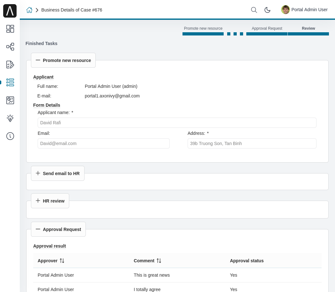Viewport: 335px width, 292px height.
Task: Open the Statistics sidebar icon
Action: [x=10, y=100]
